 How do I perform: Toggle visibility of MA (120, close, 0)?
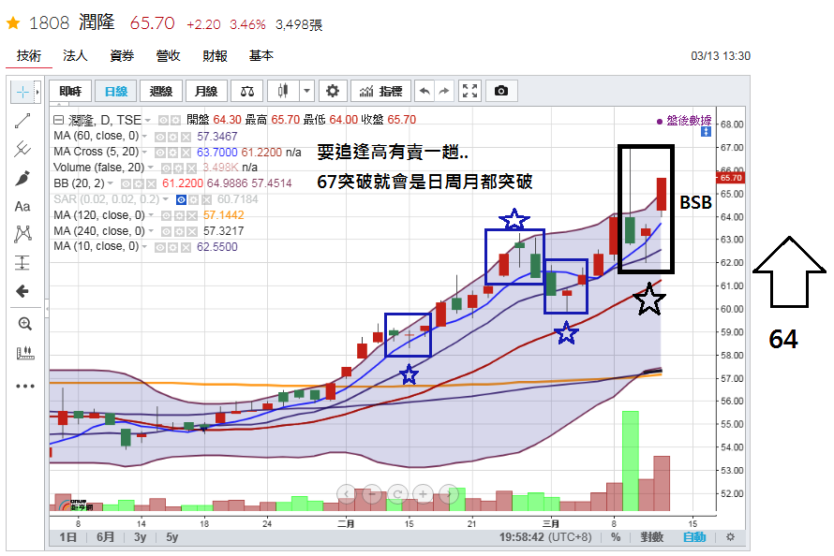coord(166,215)
